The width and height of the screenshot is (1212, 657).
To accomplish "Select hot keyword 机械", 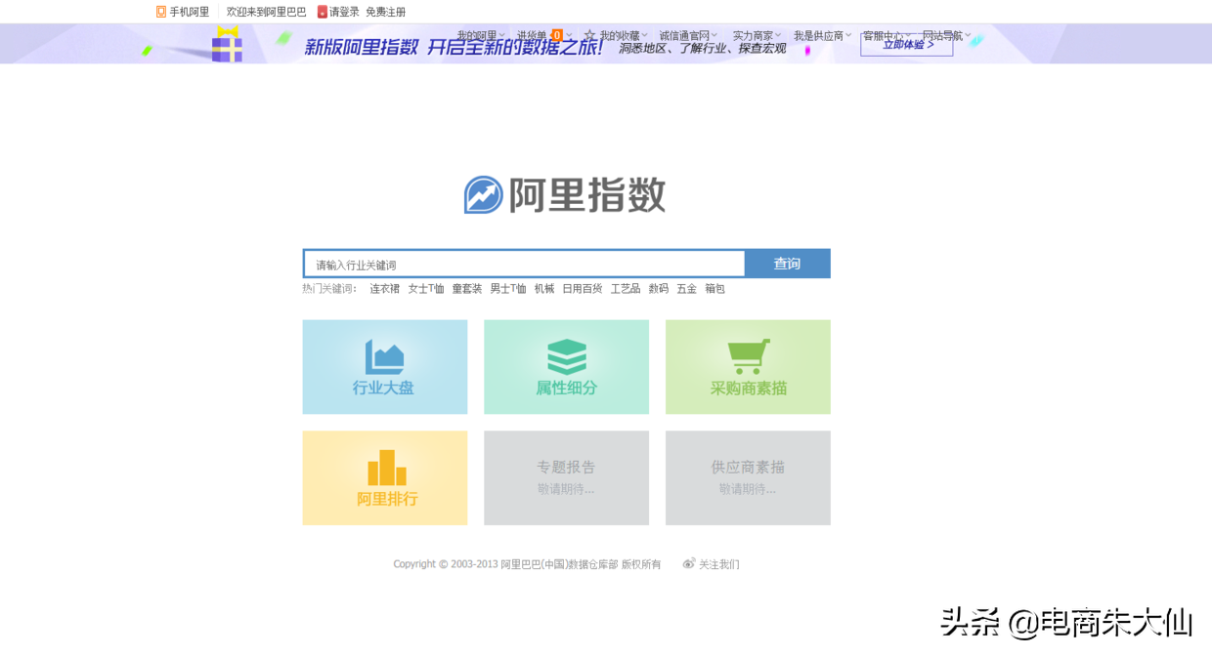I will click(x=544, y=289).
